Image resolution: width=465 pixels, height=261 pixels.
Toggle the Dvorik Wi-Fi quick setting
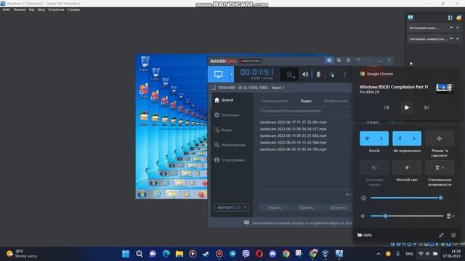pyautogui.click(x=367, y=138)
